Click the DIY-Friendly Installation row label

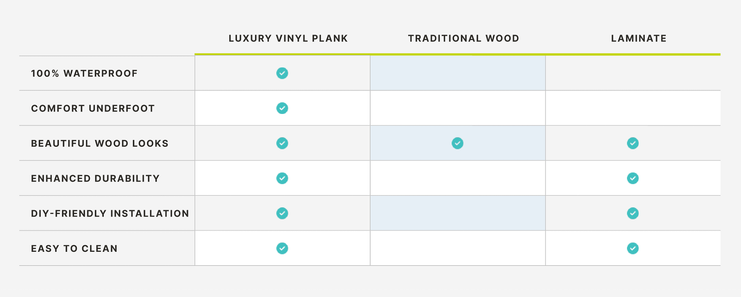click(x=110, y=214)
